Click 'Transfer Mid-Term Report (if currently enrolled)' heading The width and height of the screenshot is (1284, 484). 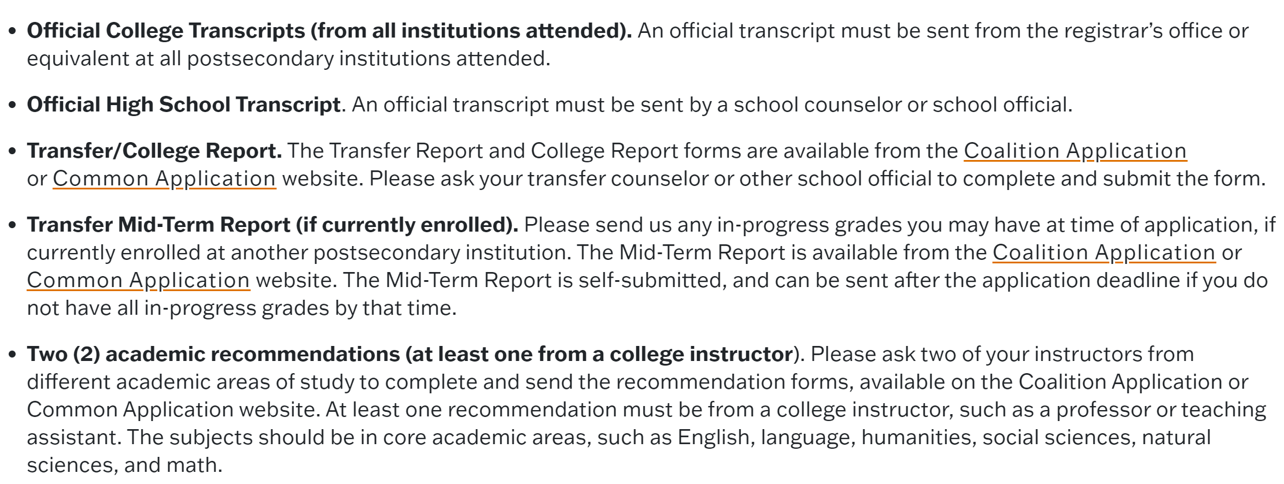(x=272, y=225)
